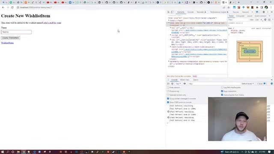Click the Name input field
The image size is (274, 154).
pos(16,32)
